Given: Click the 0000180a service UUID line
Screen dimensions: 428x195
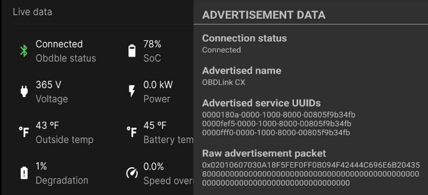Looking at the screenshot, I should tap(279, 115).
